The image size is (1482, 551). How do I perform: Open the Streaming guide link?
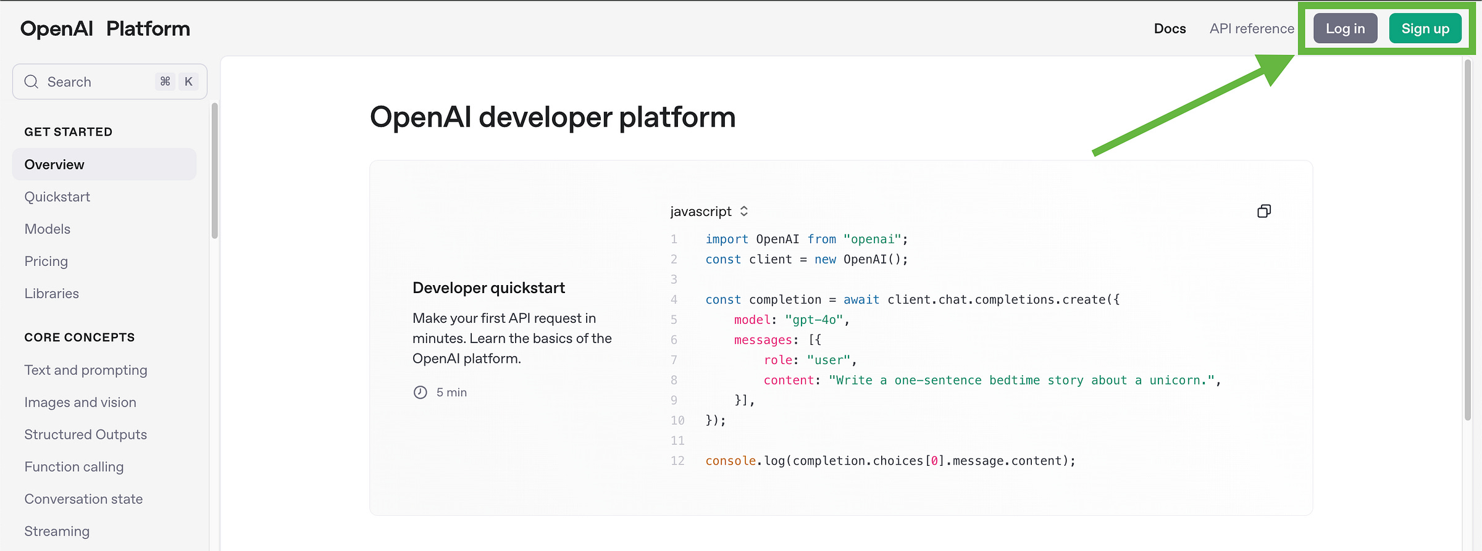[x=57, y=531]
